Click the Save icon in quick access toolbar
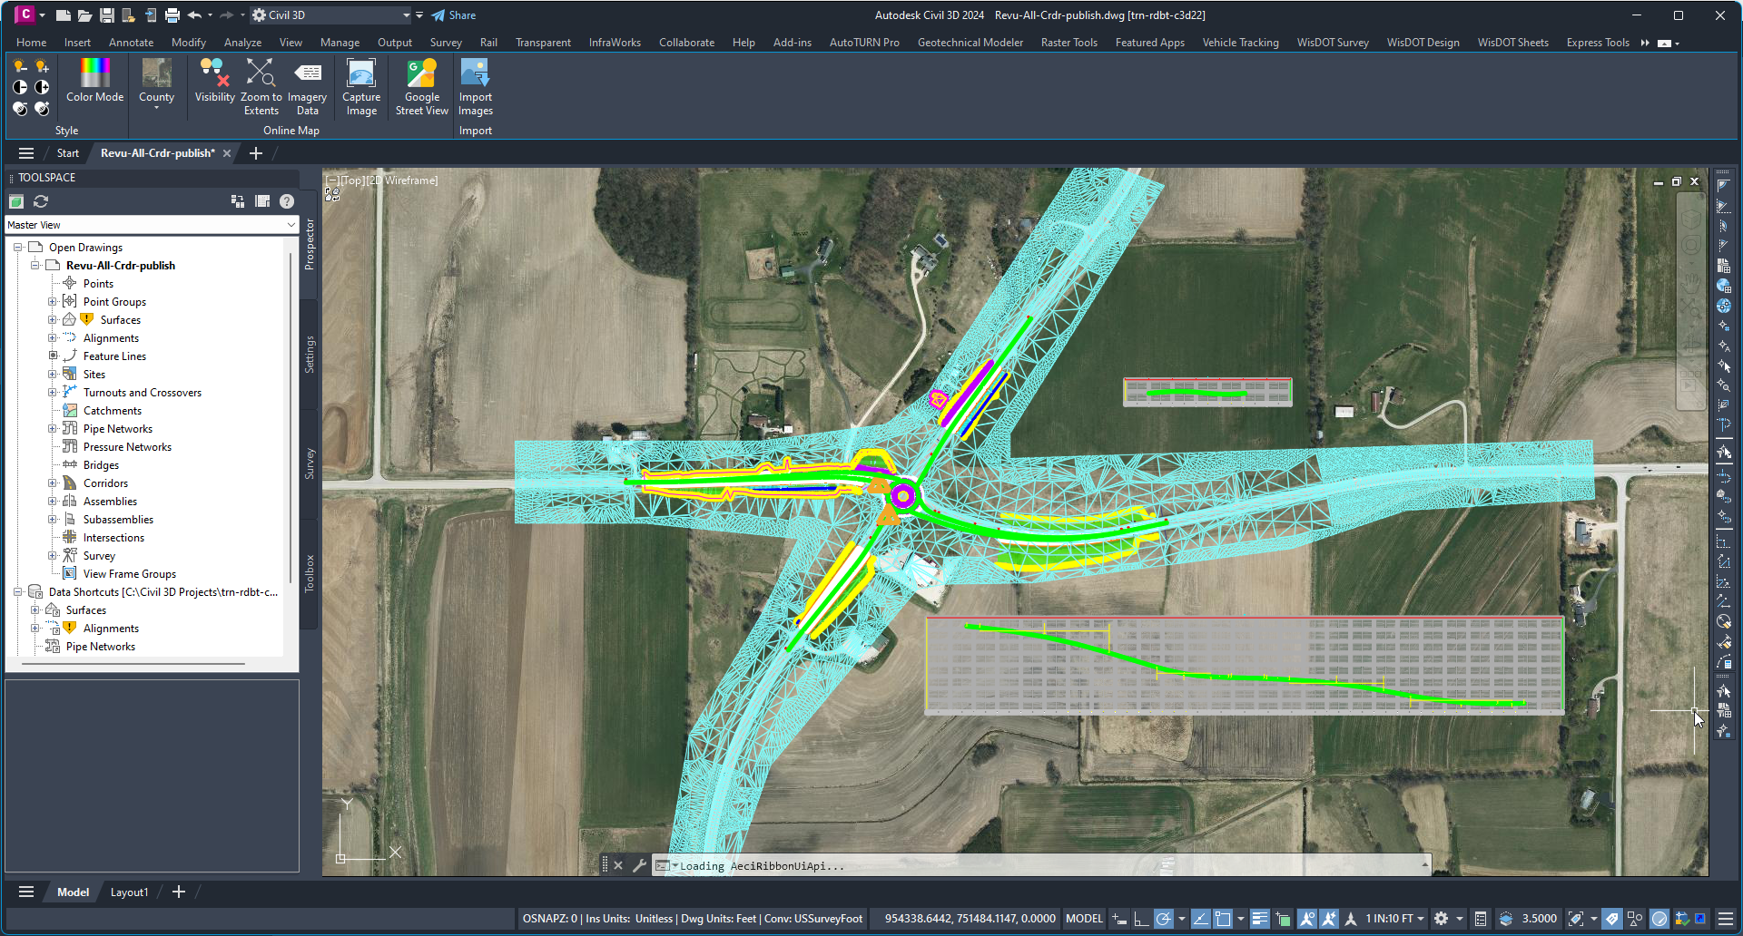Image resolution: width=1743 pixels, height=936 pixels. tap(106, 15)
